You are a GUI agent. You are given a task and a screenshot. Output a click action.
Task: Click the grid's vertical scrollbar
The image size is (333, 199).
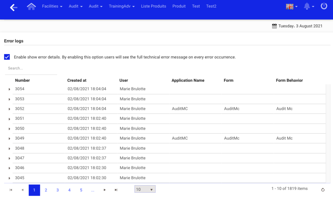[328, 133]
